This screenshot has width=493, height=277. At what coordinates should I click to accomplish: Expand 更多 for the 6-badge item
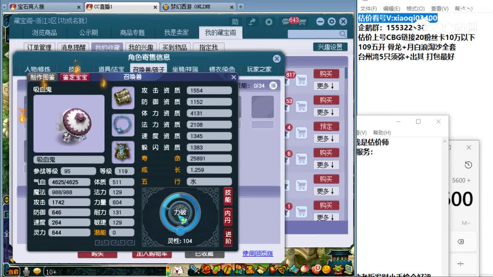[x=326, y=165]
